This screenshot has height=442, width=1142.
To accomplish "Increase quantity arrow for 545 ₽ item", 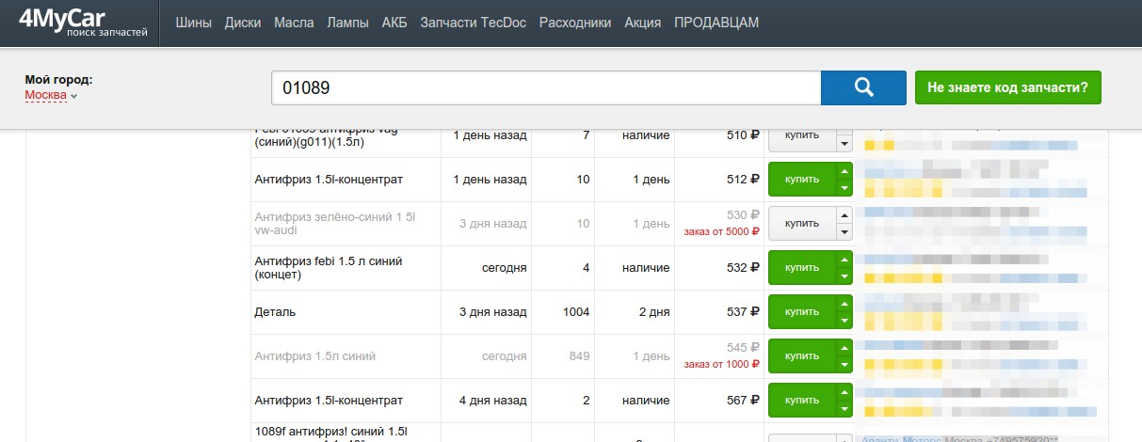I will click(844, 348).
